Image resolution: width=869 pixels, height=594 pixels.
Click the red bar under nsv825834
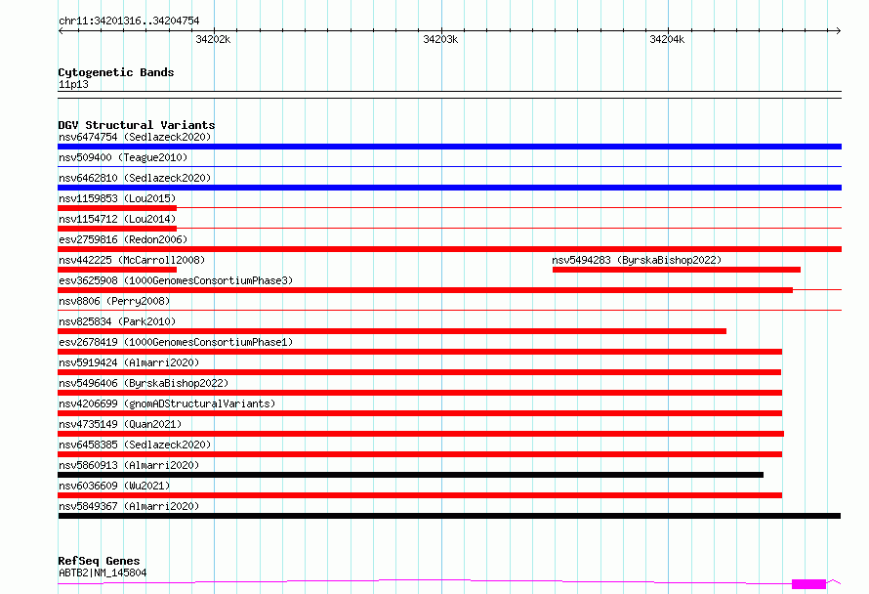click(392, 331)
